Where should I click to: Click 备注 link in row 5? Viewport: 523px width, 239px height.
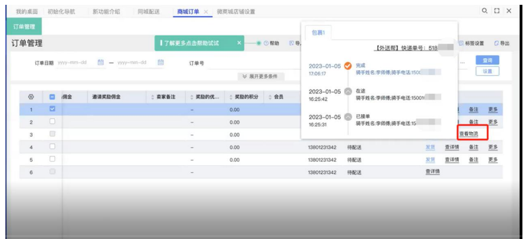[x=474, y=160]
